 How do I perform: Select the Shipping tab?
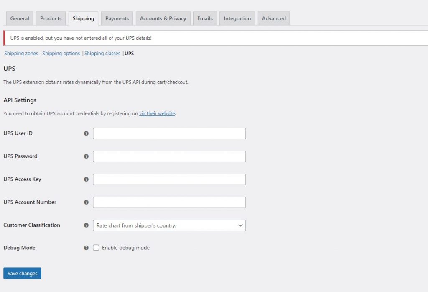[x=83, y=18]
